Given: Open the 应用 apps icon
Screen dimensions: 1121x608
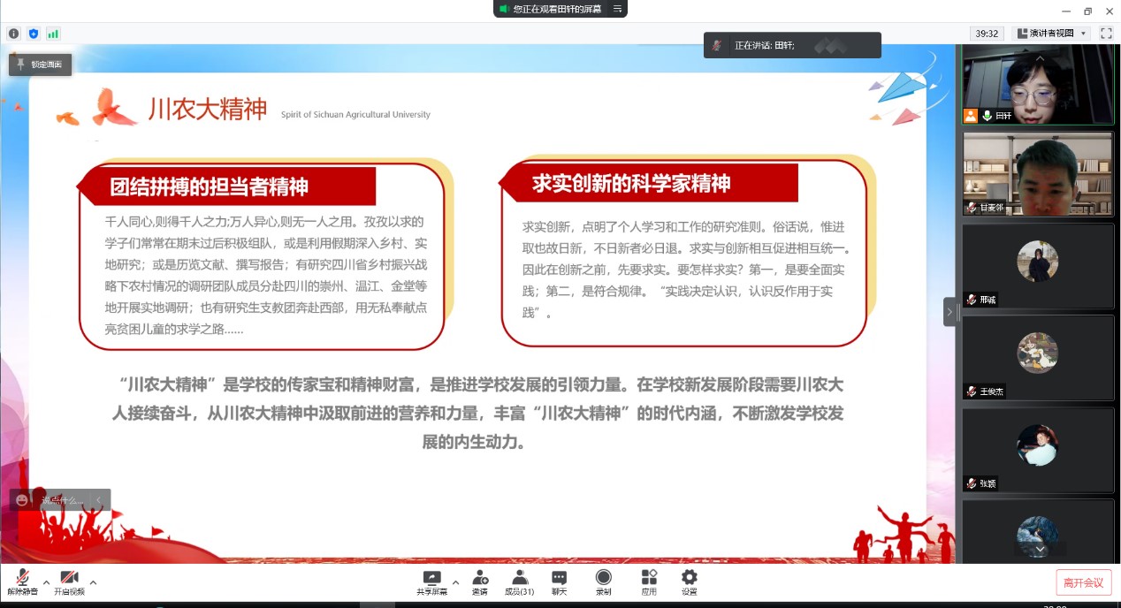Looking at the screenshot, I should (x=649, y=581).
